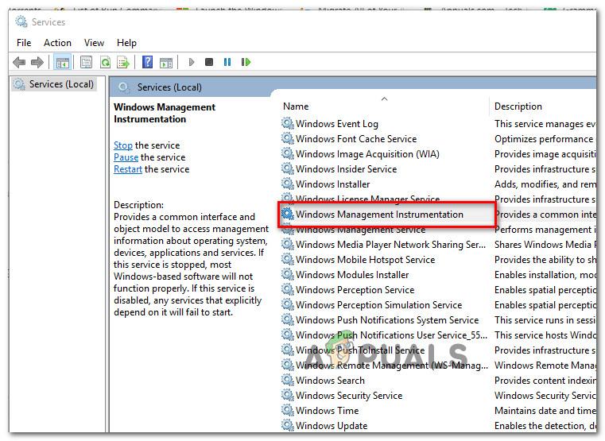Select the Windows Update service

pyautogui.click(x=324, y=425)
